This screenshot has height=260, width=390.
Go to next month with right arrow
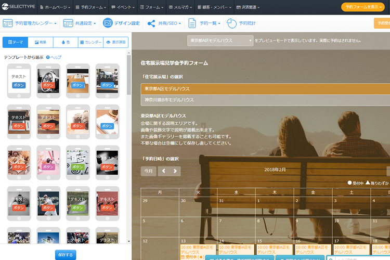click(176, 171)
